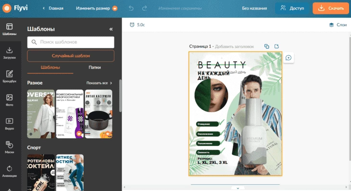
Task: Select the fitness suit template
Action: pos(70,172)
